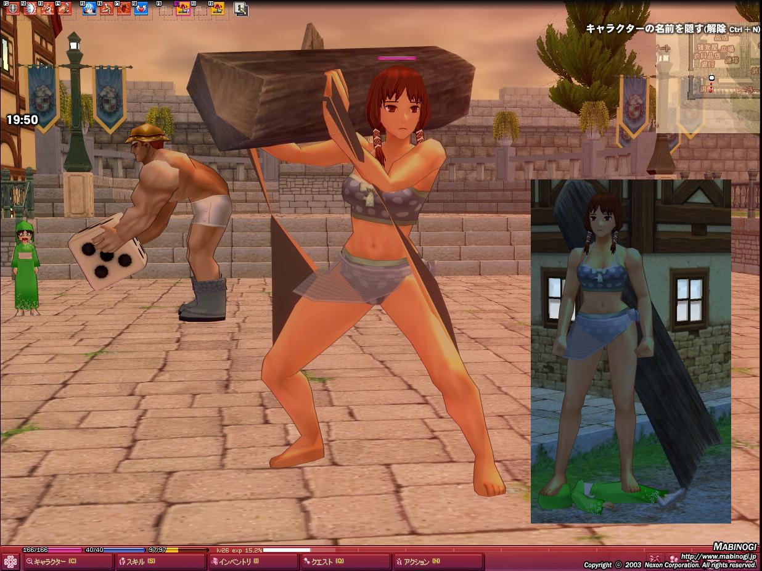This screenshot has width=762, height=571.
Task: Use the F6 crouching rest skill
Action: 107,9
